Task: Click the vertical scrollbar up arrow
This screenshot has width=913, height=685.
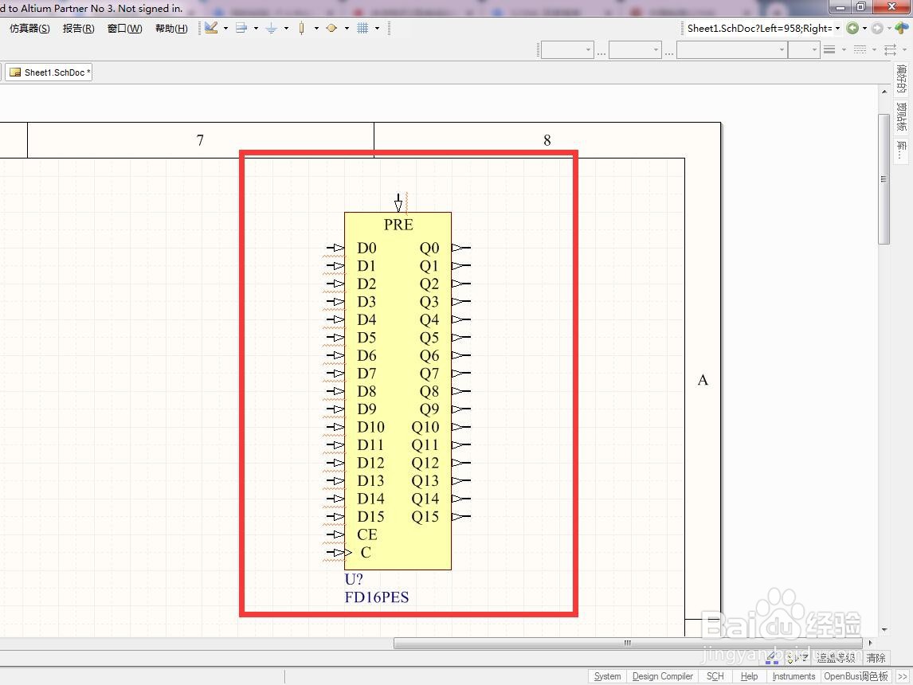Action: tap(884, 92)
